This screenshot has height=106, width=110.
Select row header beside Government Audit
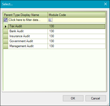click(6, 41)
